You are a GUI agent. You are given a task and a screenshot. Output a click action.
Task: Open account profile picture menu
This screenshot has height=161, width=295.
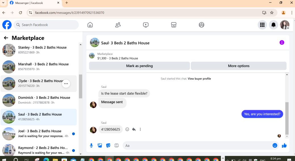point(285,25)
